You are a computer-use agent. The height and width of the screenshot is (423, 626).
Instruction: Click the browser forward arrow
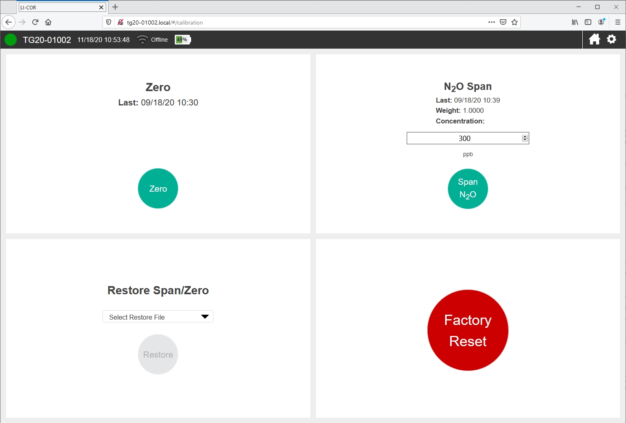(22, 22)
